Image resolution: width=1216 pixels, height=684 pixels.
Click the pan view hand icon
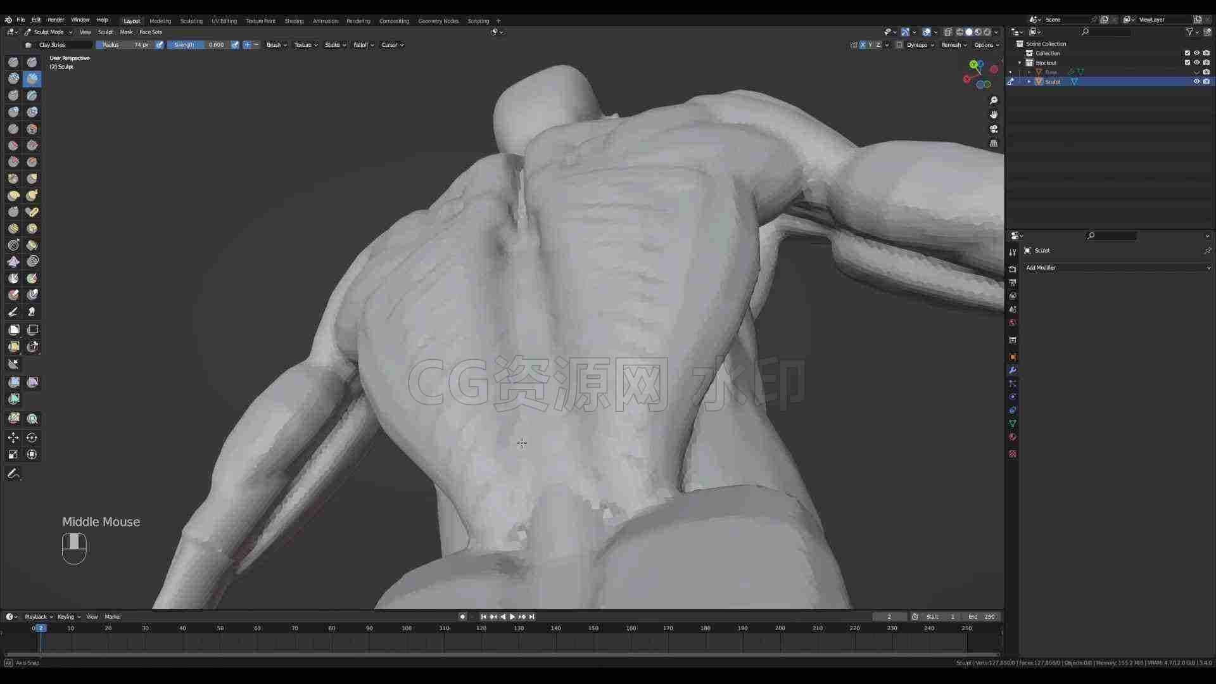pyautogui.click(x=994, y=115)
